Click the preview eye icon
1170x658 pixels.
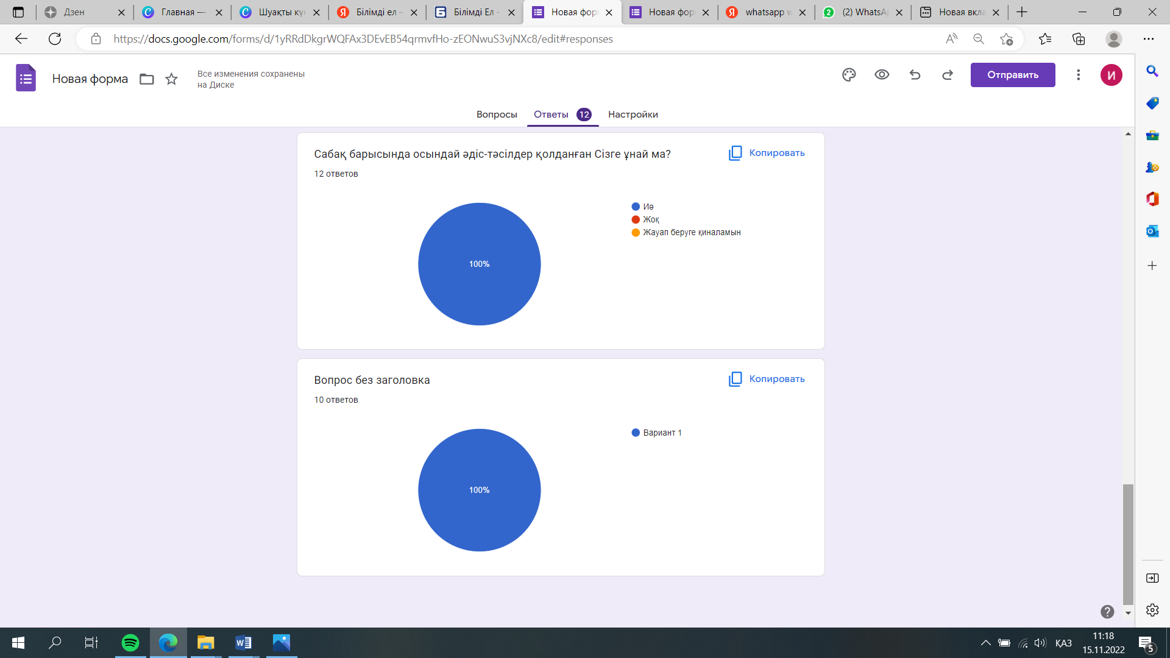click(882, 75)
